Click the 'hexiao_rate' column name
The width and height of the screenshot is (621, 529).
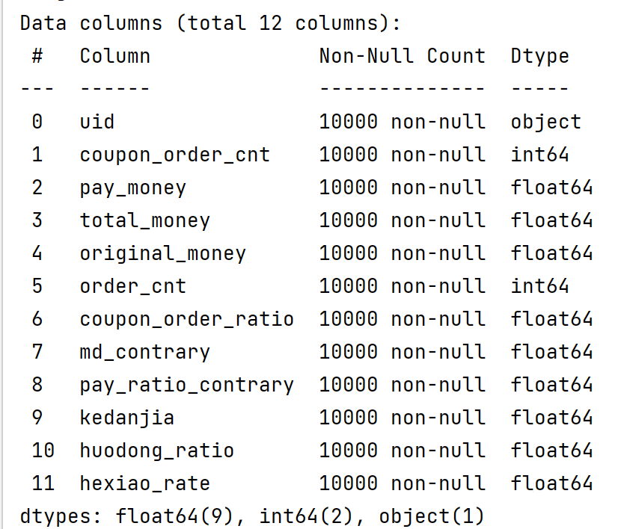click(144, 483)
